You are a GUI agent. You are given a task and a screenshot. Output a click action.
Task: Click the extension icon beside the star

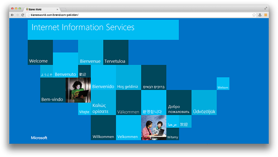coord(260,15)
